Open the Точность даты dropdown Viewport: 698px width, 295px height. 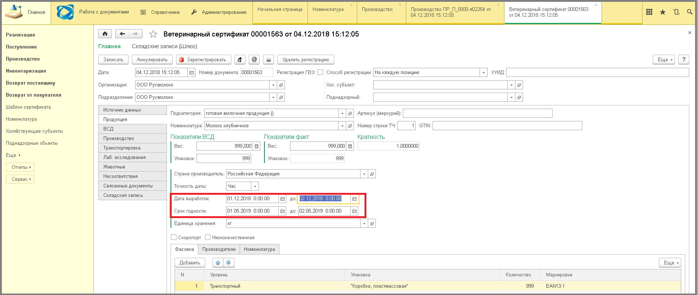[x=255, y=186]
